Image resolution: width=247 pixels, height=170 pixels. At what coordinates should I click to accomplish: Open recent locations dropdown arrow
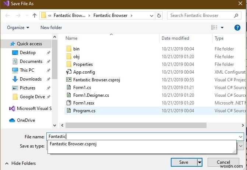tap(27, 15)
